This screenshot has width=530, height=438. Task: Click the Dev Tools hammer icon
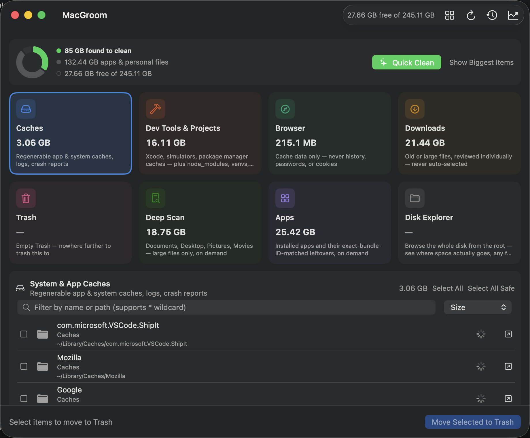(156, 109)
